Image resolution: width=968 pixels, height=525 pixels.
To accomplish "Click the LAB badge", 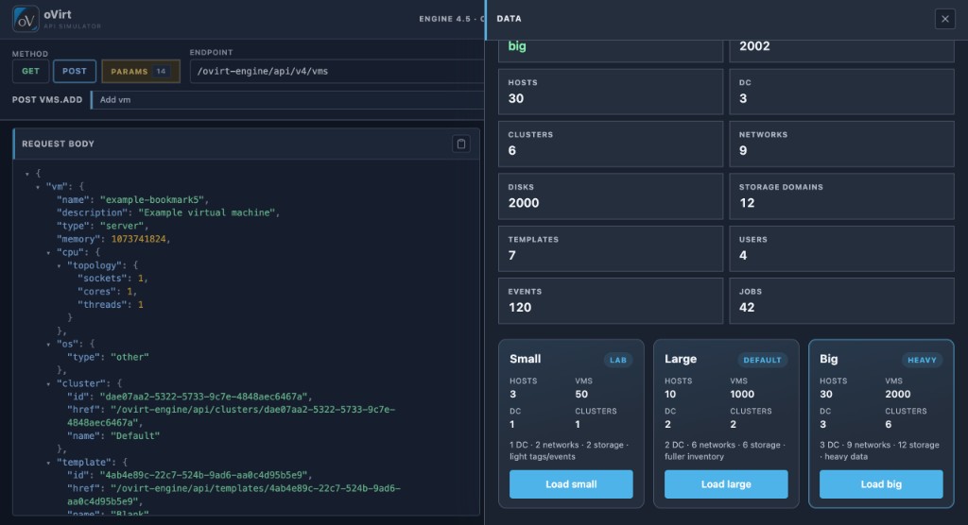I will point(618,361).
